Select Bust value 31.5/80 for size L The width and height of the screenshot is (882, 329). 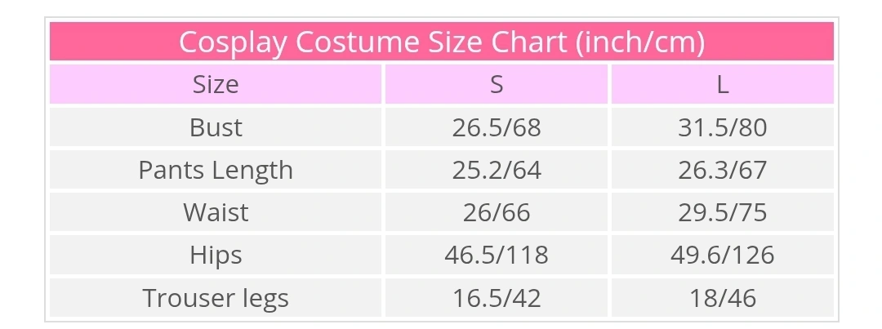(x=722, y=127)
